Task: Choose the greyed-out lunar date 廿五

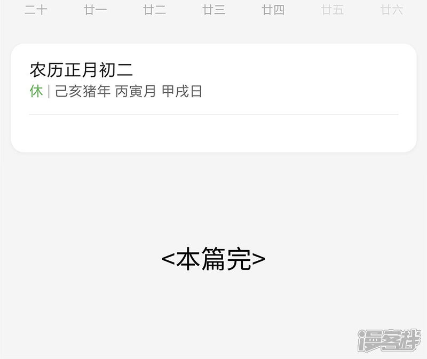Action: click(332, 10)
